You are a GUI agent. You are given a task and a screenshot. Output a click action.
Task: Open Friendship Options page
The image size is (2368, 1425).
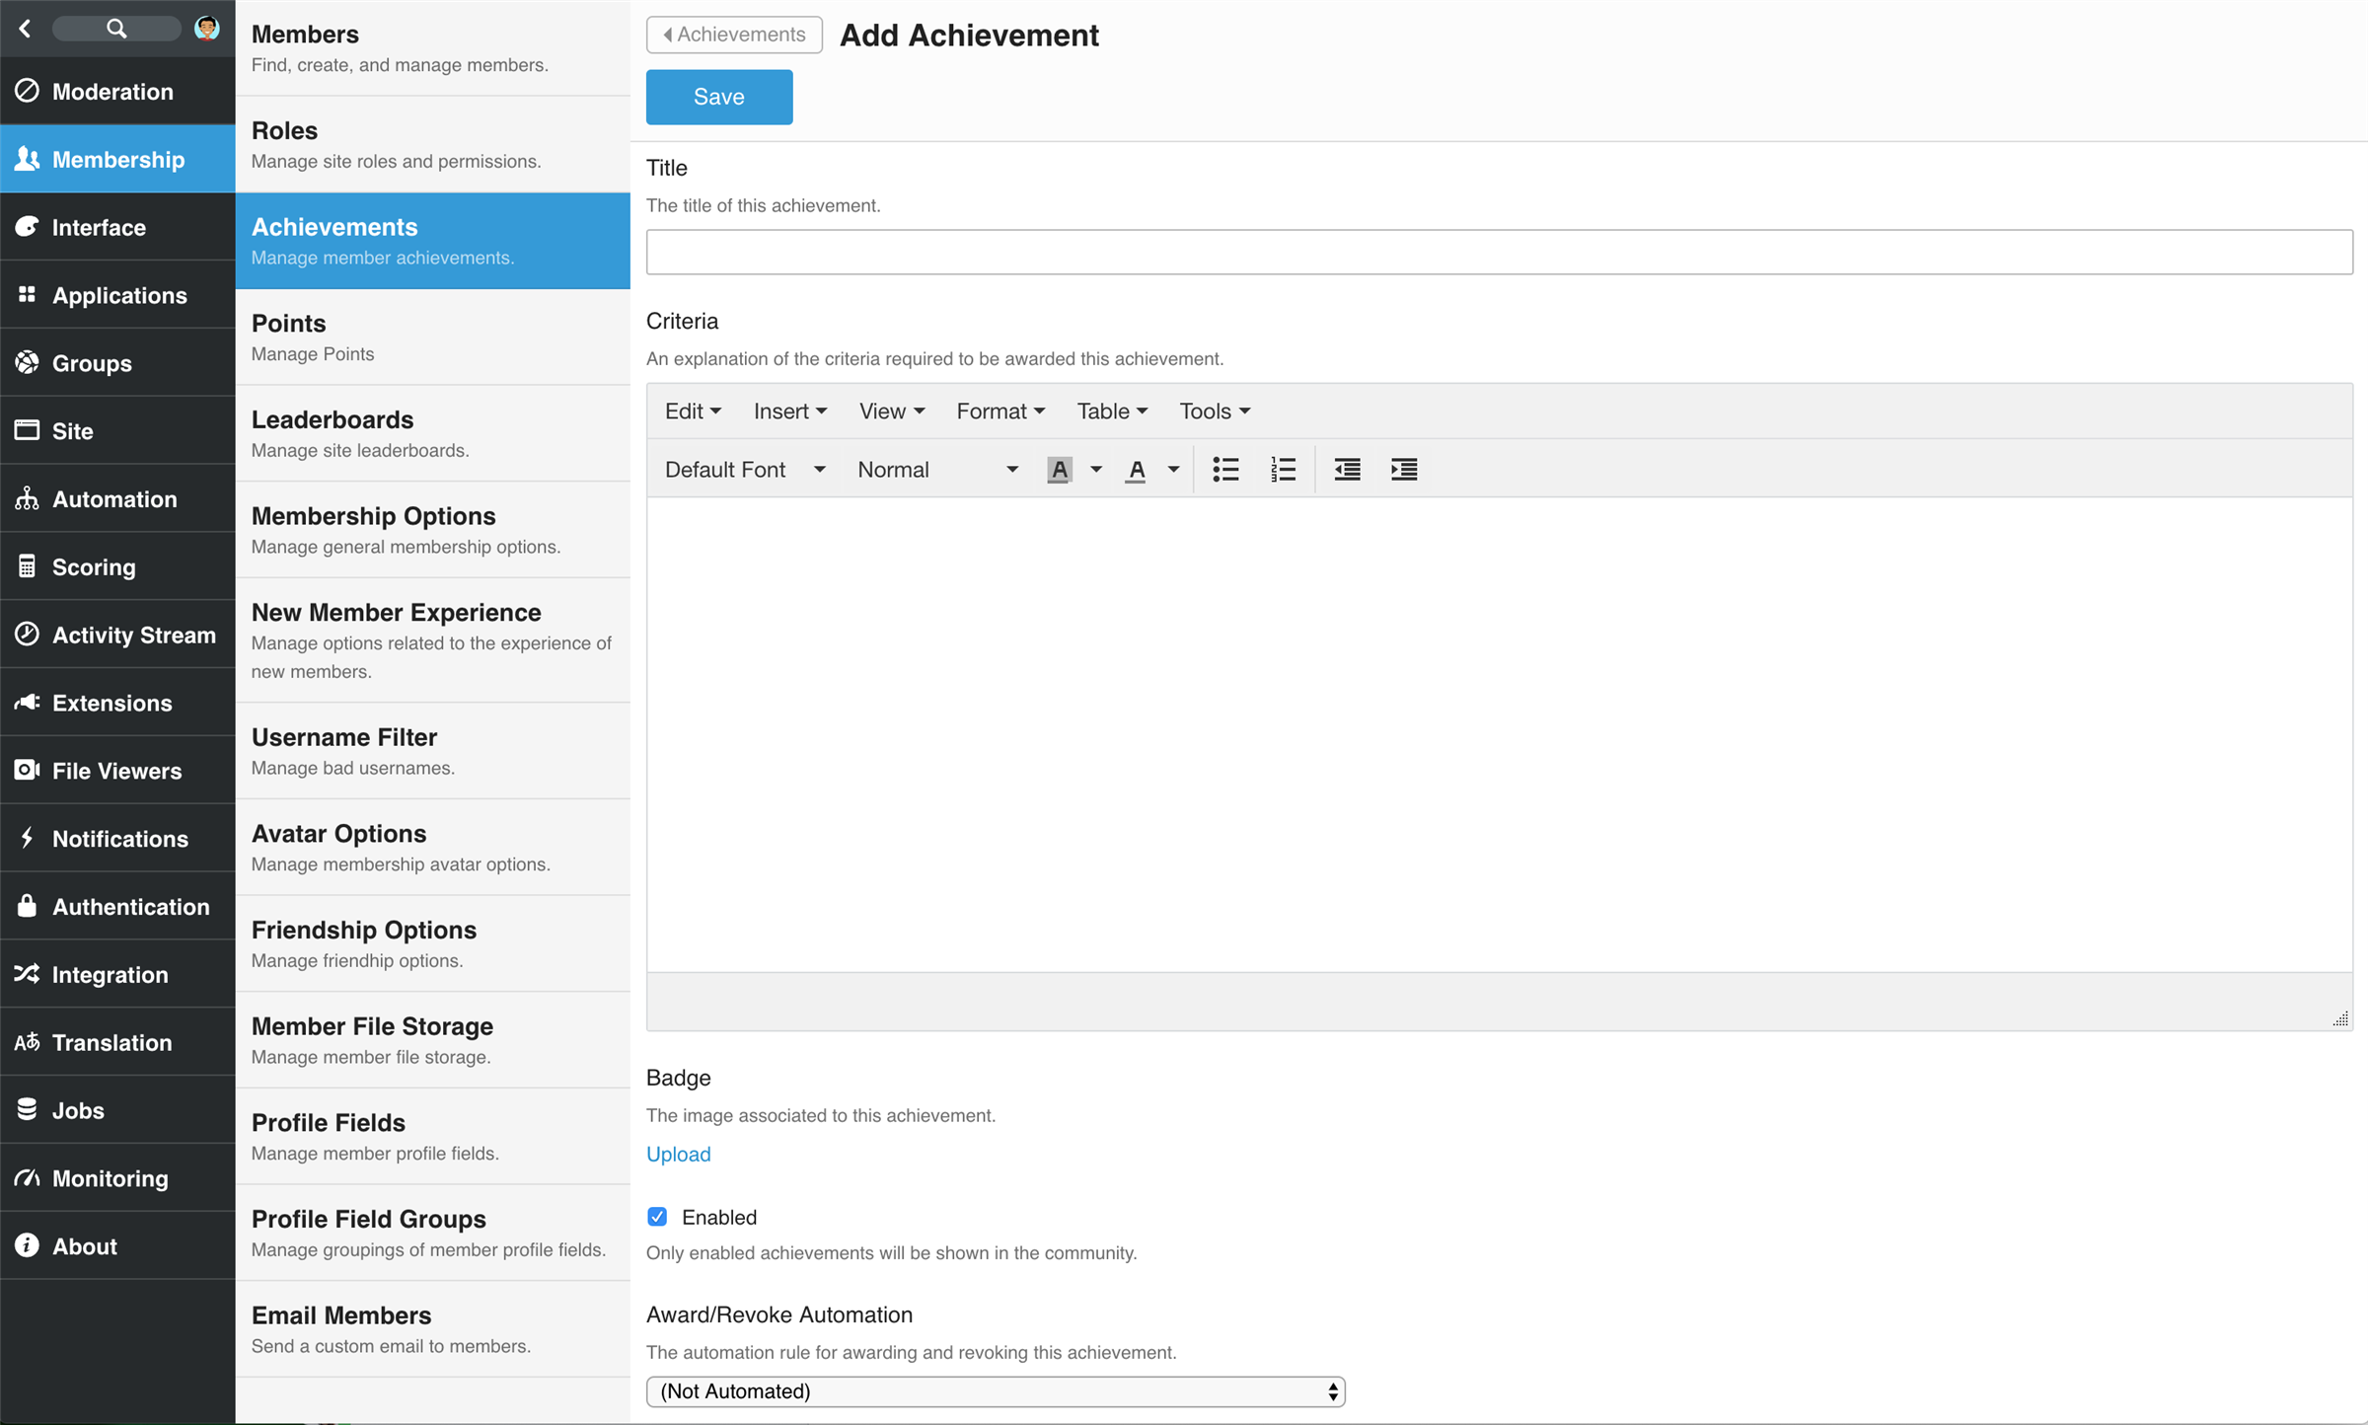click(x=433, y=943)
